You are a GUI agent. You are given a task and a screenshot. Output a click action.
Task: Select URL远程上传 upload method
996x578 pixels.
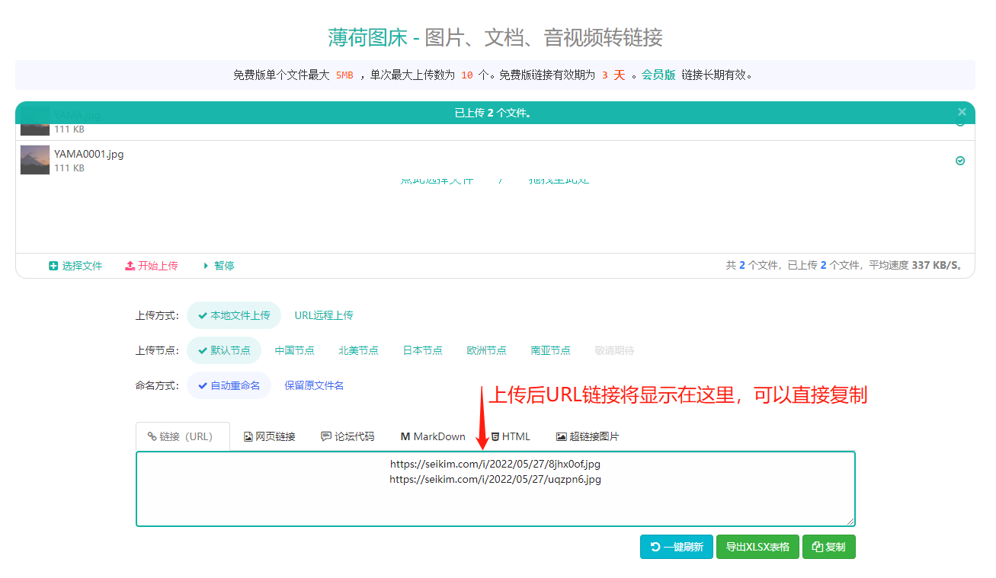(324, 315)
